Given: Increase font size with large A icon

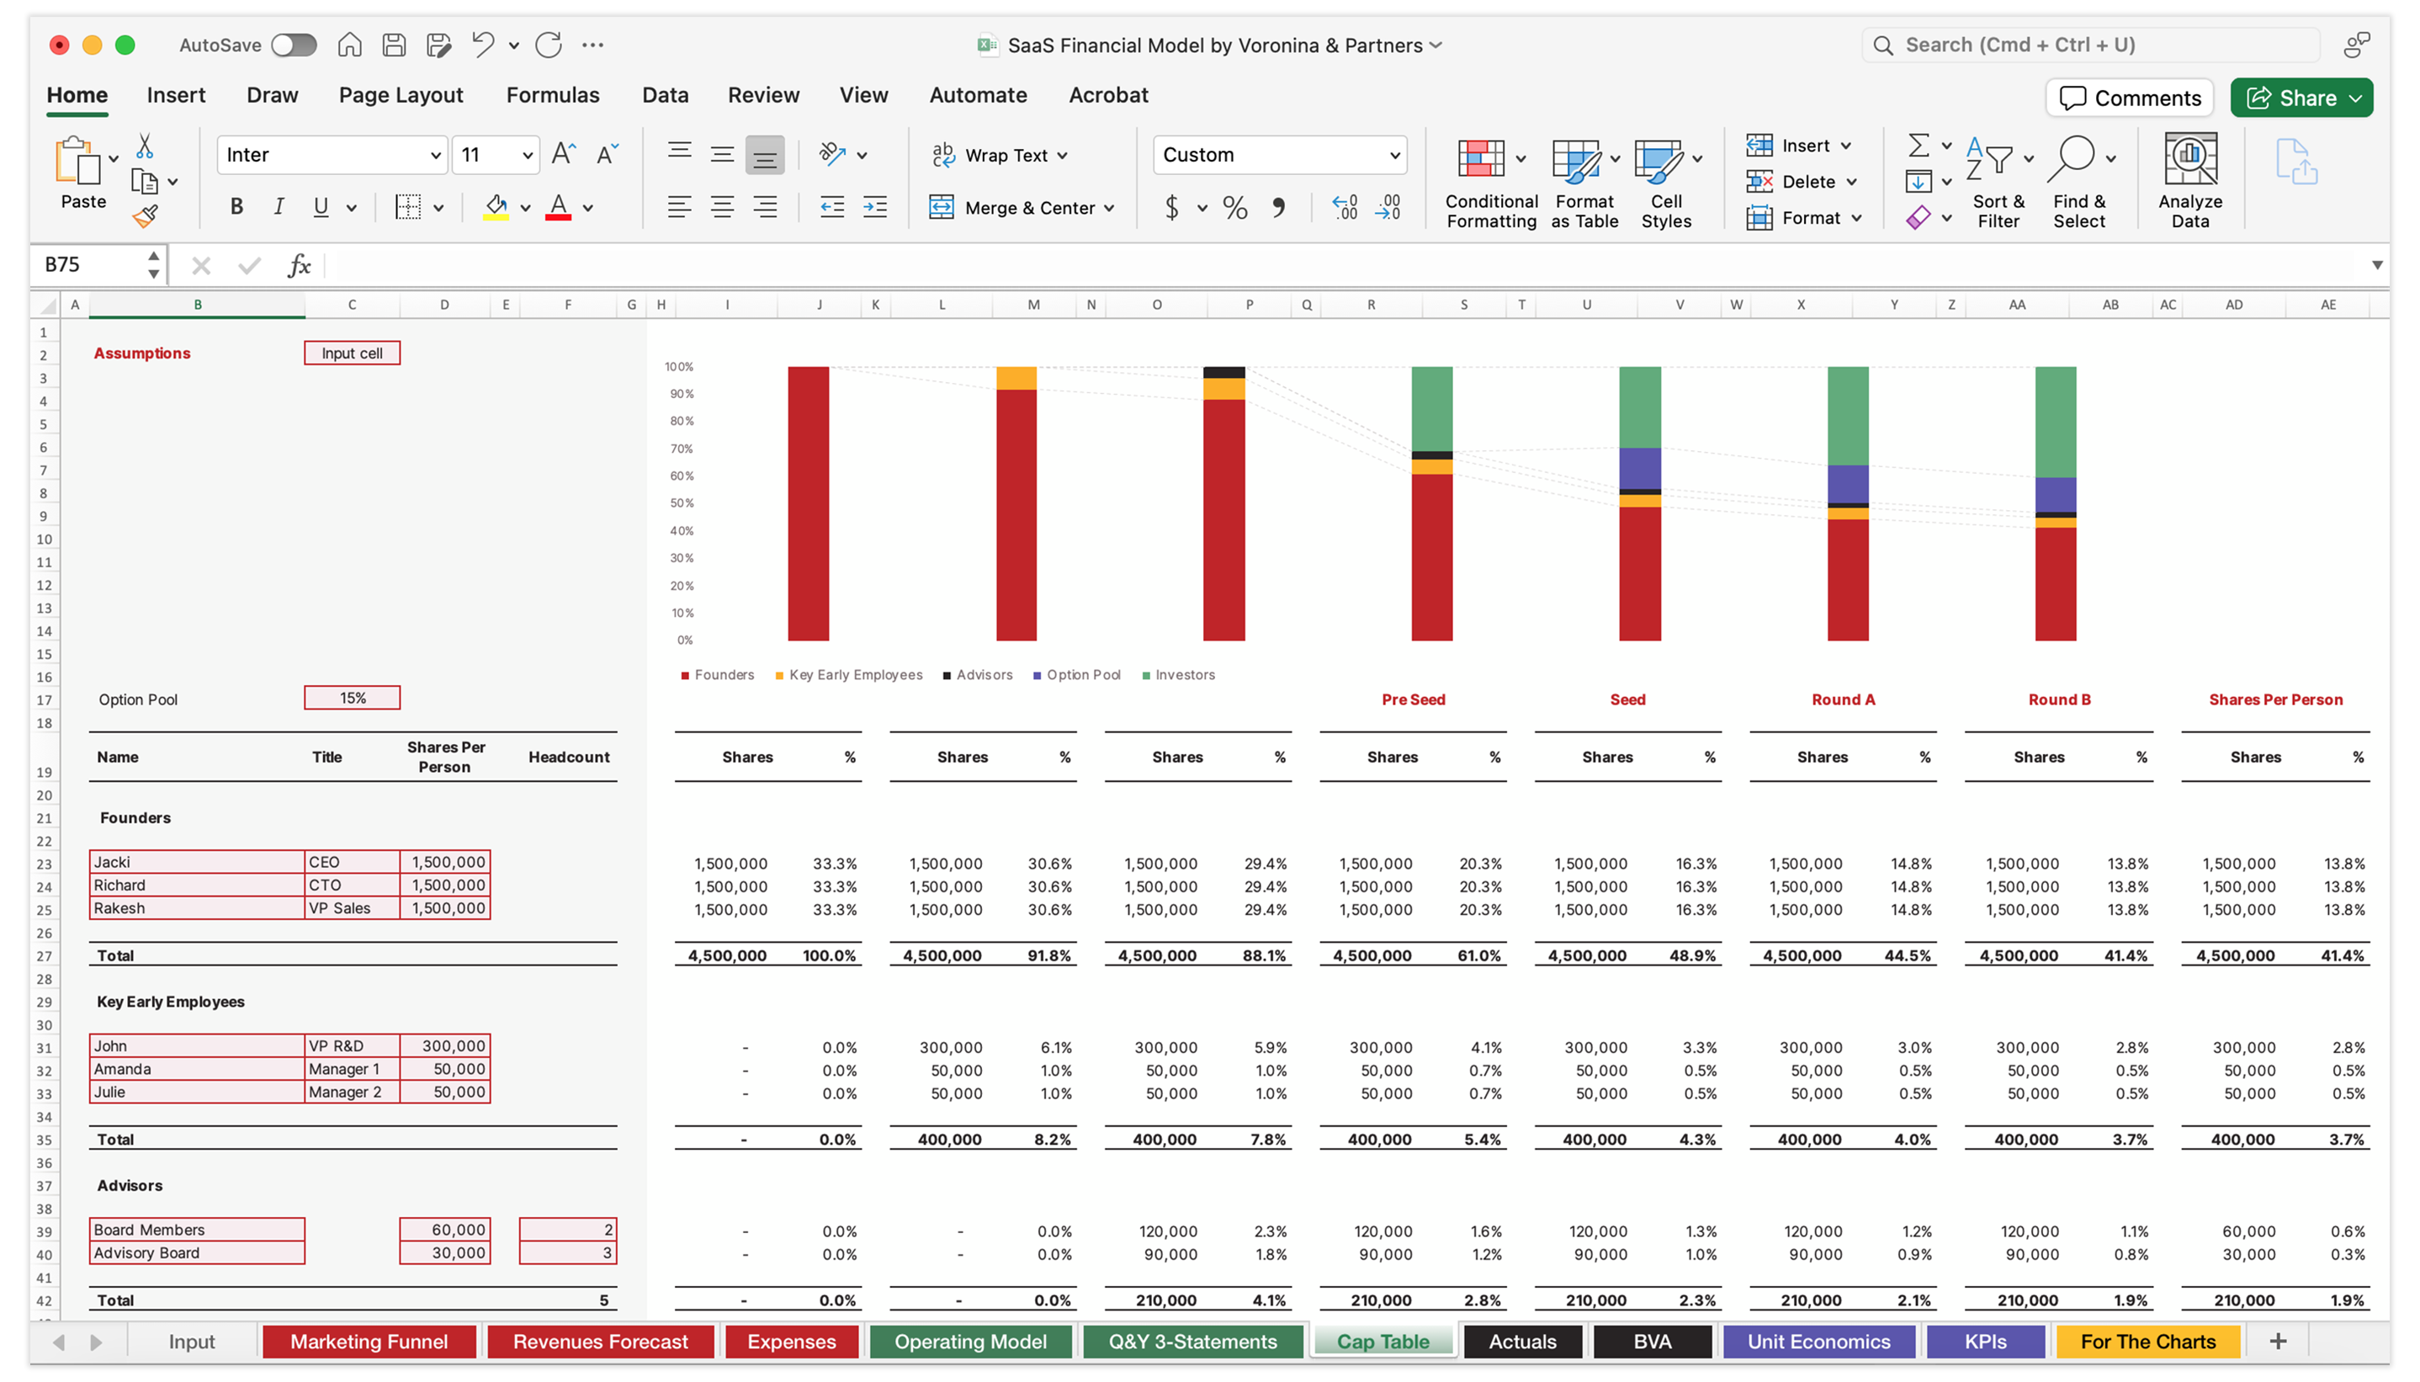Looking at the screenshot, I should coord(564,154).
